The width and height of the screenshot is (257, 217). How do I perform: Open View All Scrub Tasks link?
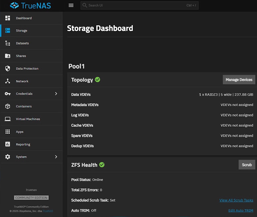(236, 200)
